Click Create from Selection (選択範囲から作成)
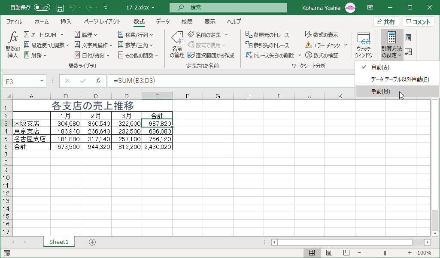The height and width of the screenshot is (258, 440). tap(211, 55)
